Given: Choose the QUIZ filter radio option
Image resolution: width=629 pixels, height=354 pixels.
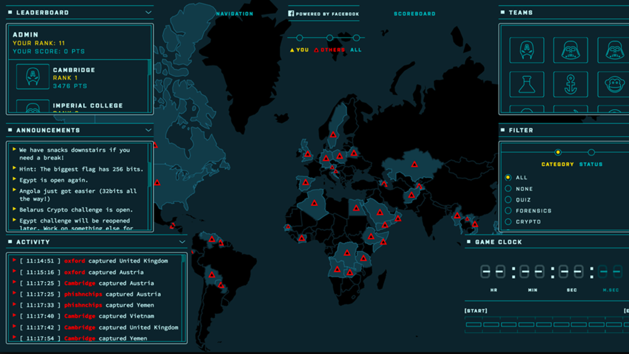Looking at the screenshot, I should (508, 200).
